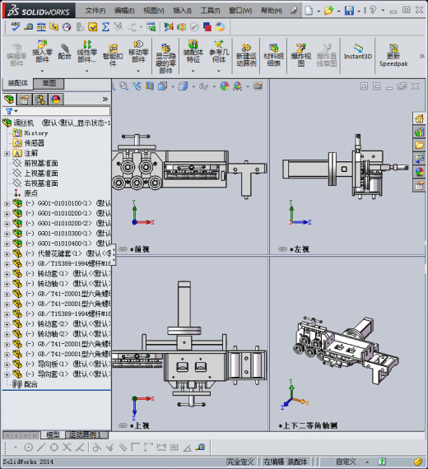This screenshot has width=428, height=469.
Task: Open the 移动零部件 dropdown arrow
Action: 138,71
